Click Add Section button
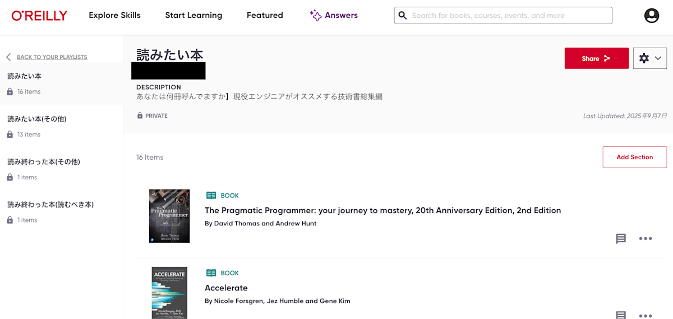Viewport: 673px width, 319px height. 635,157
